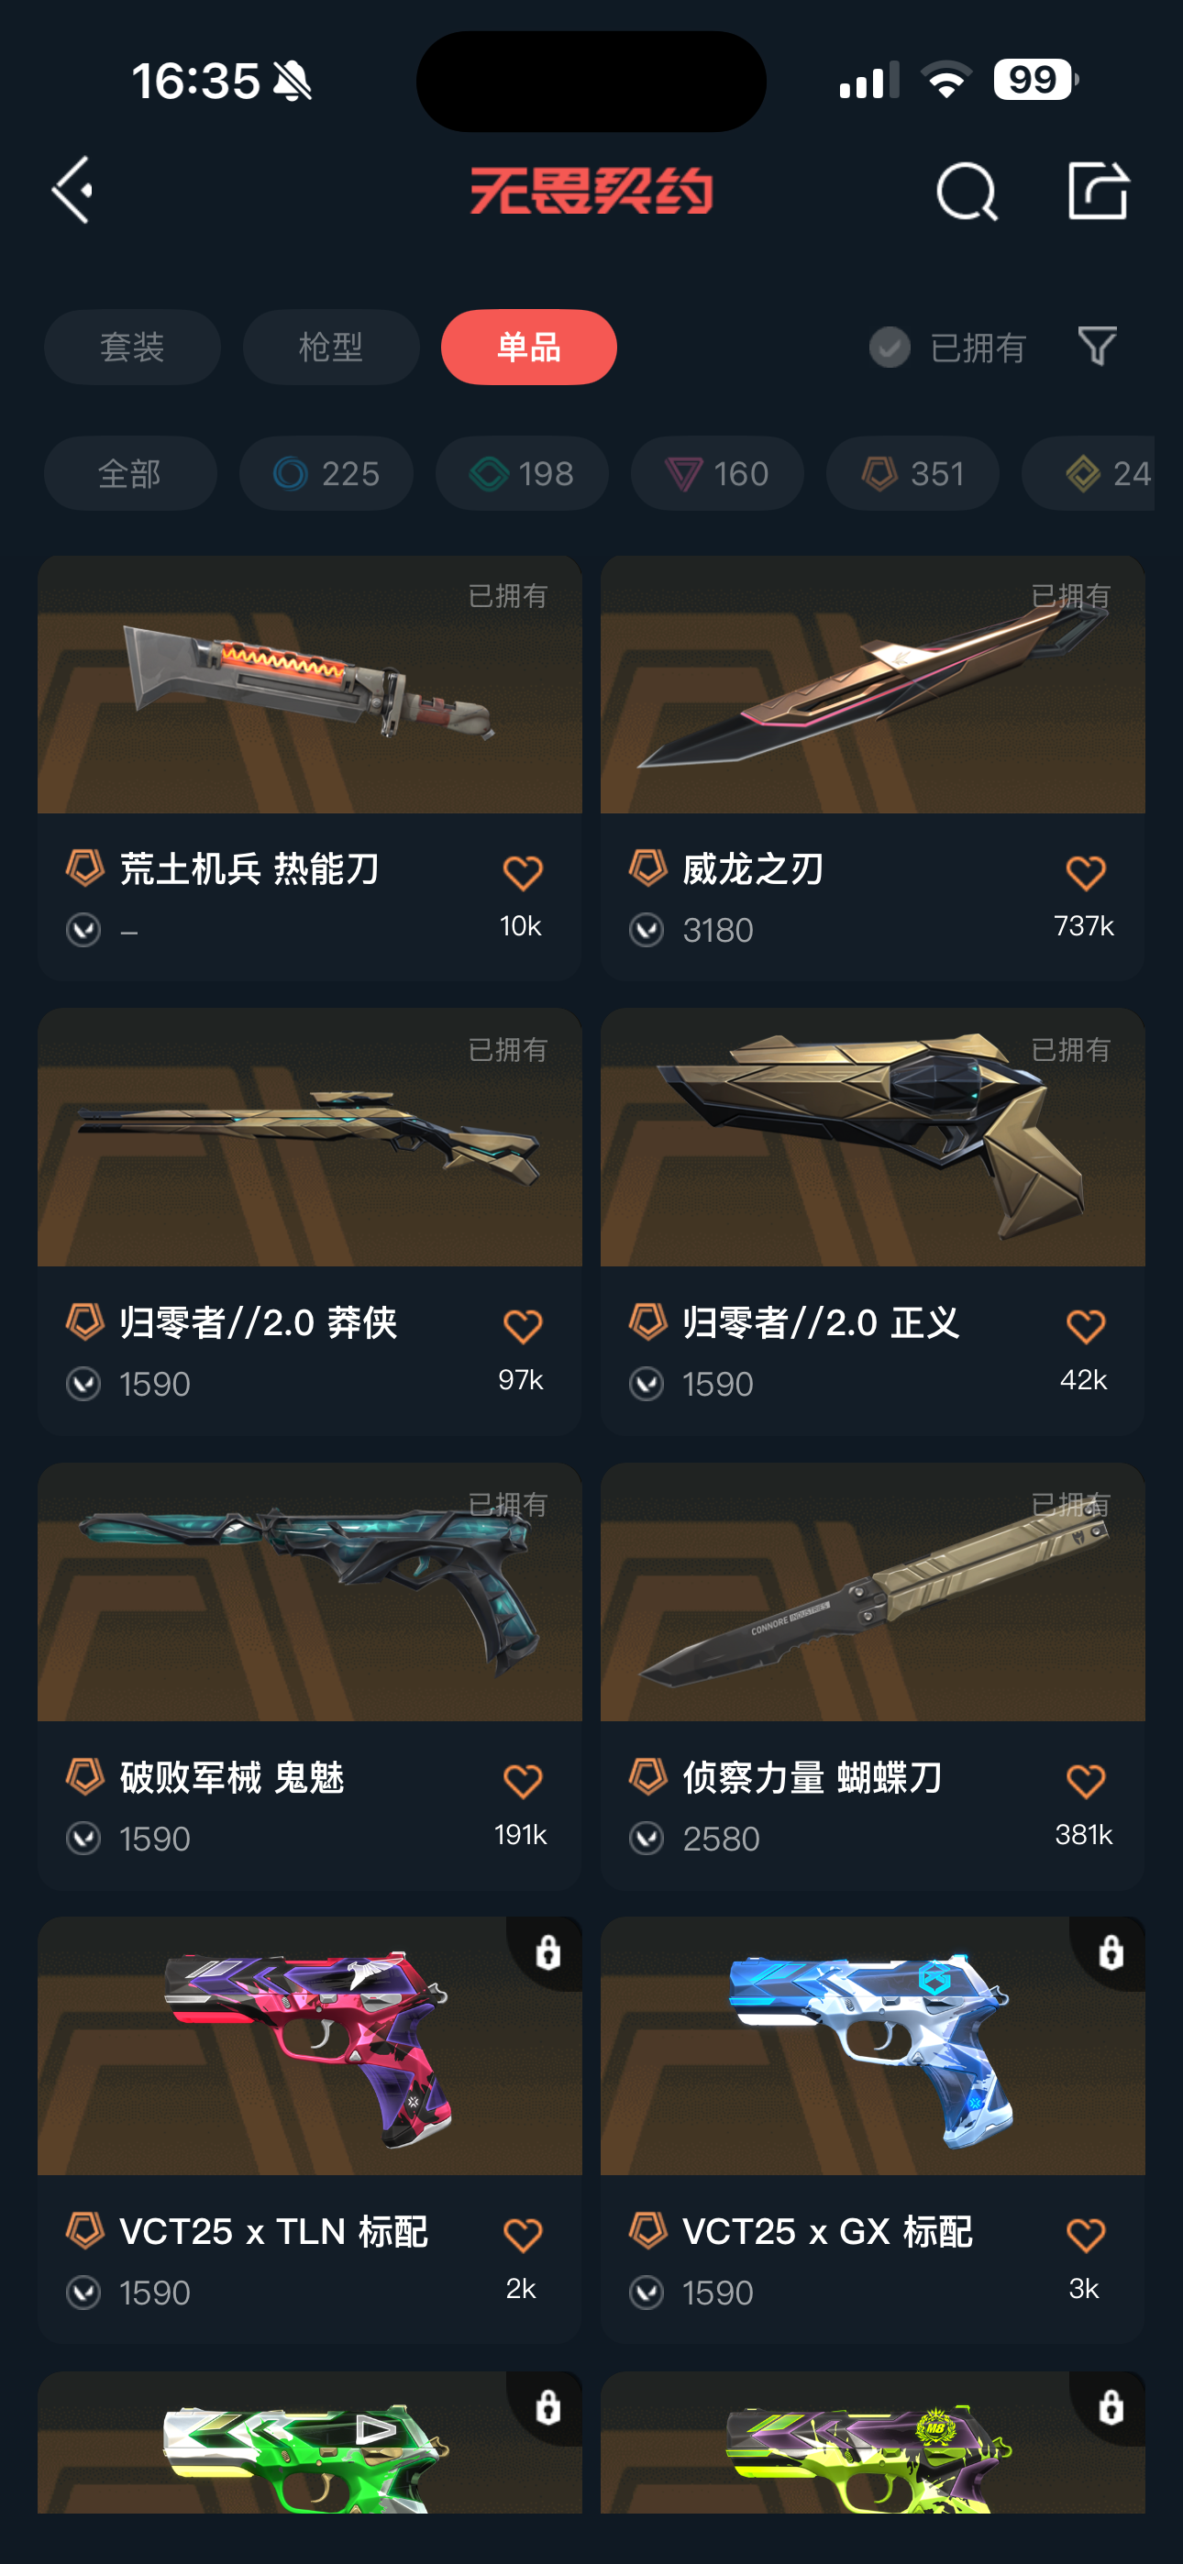Select the 单品 tab
1183x2564 pixels.
tap(529, 348)
